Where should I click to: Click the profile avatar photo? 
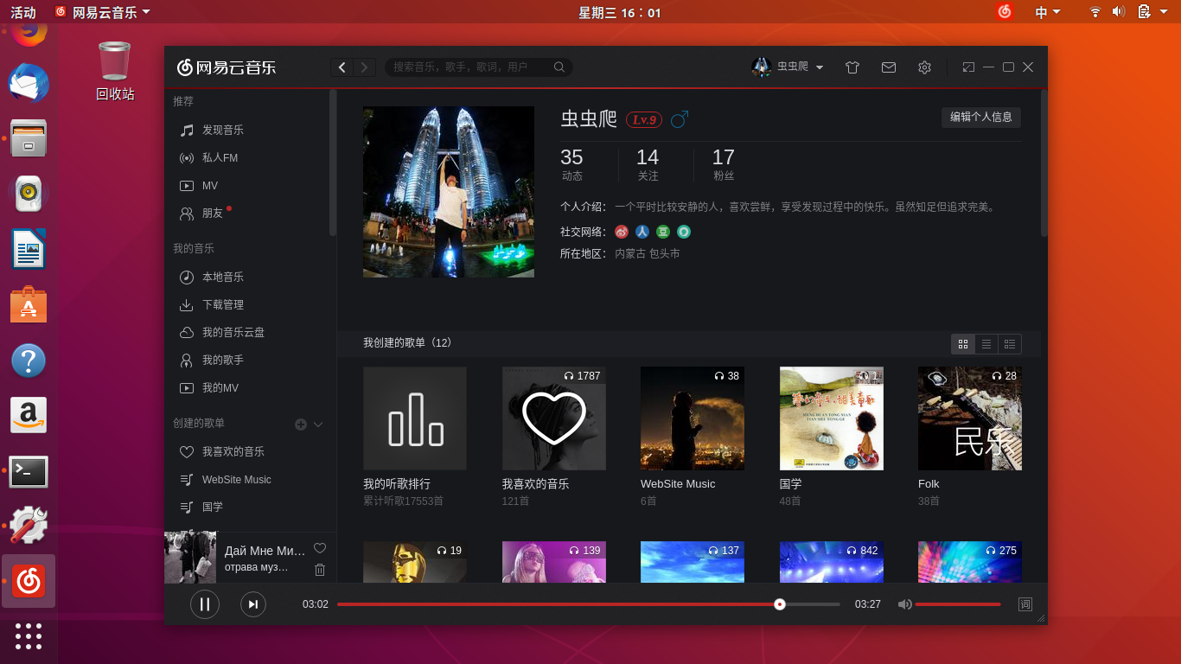(x=449, y=192)
